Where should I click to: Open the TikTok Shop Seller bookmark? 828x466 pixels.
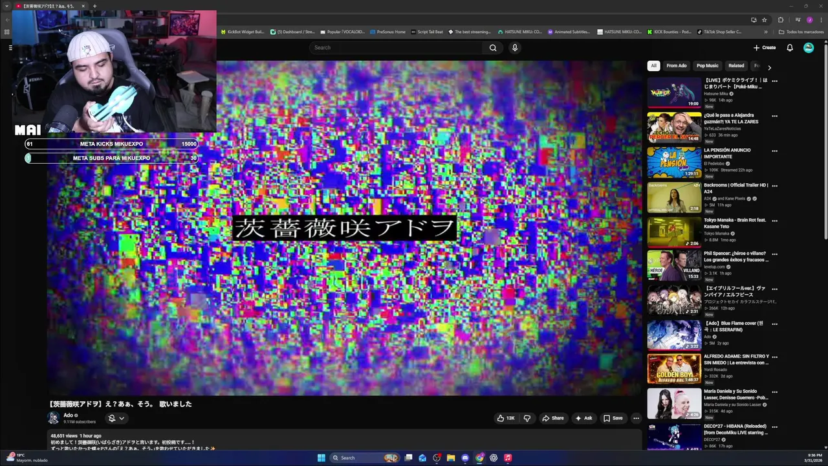tap(719, 32)
